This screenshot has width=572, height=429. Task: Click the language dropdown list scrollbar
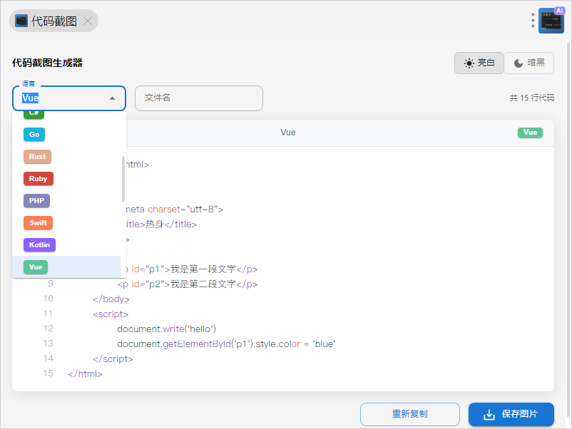tap(123, 178)
